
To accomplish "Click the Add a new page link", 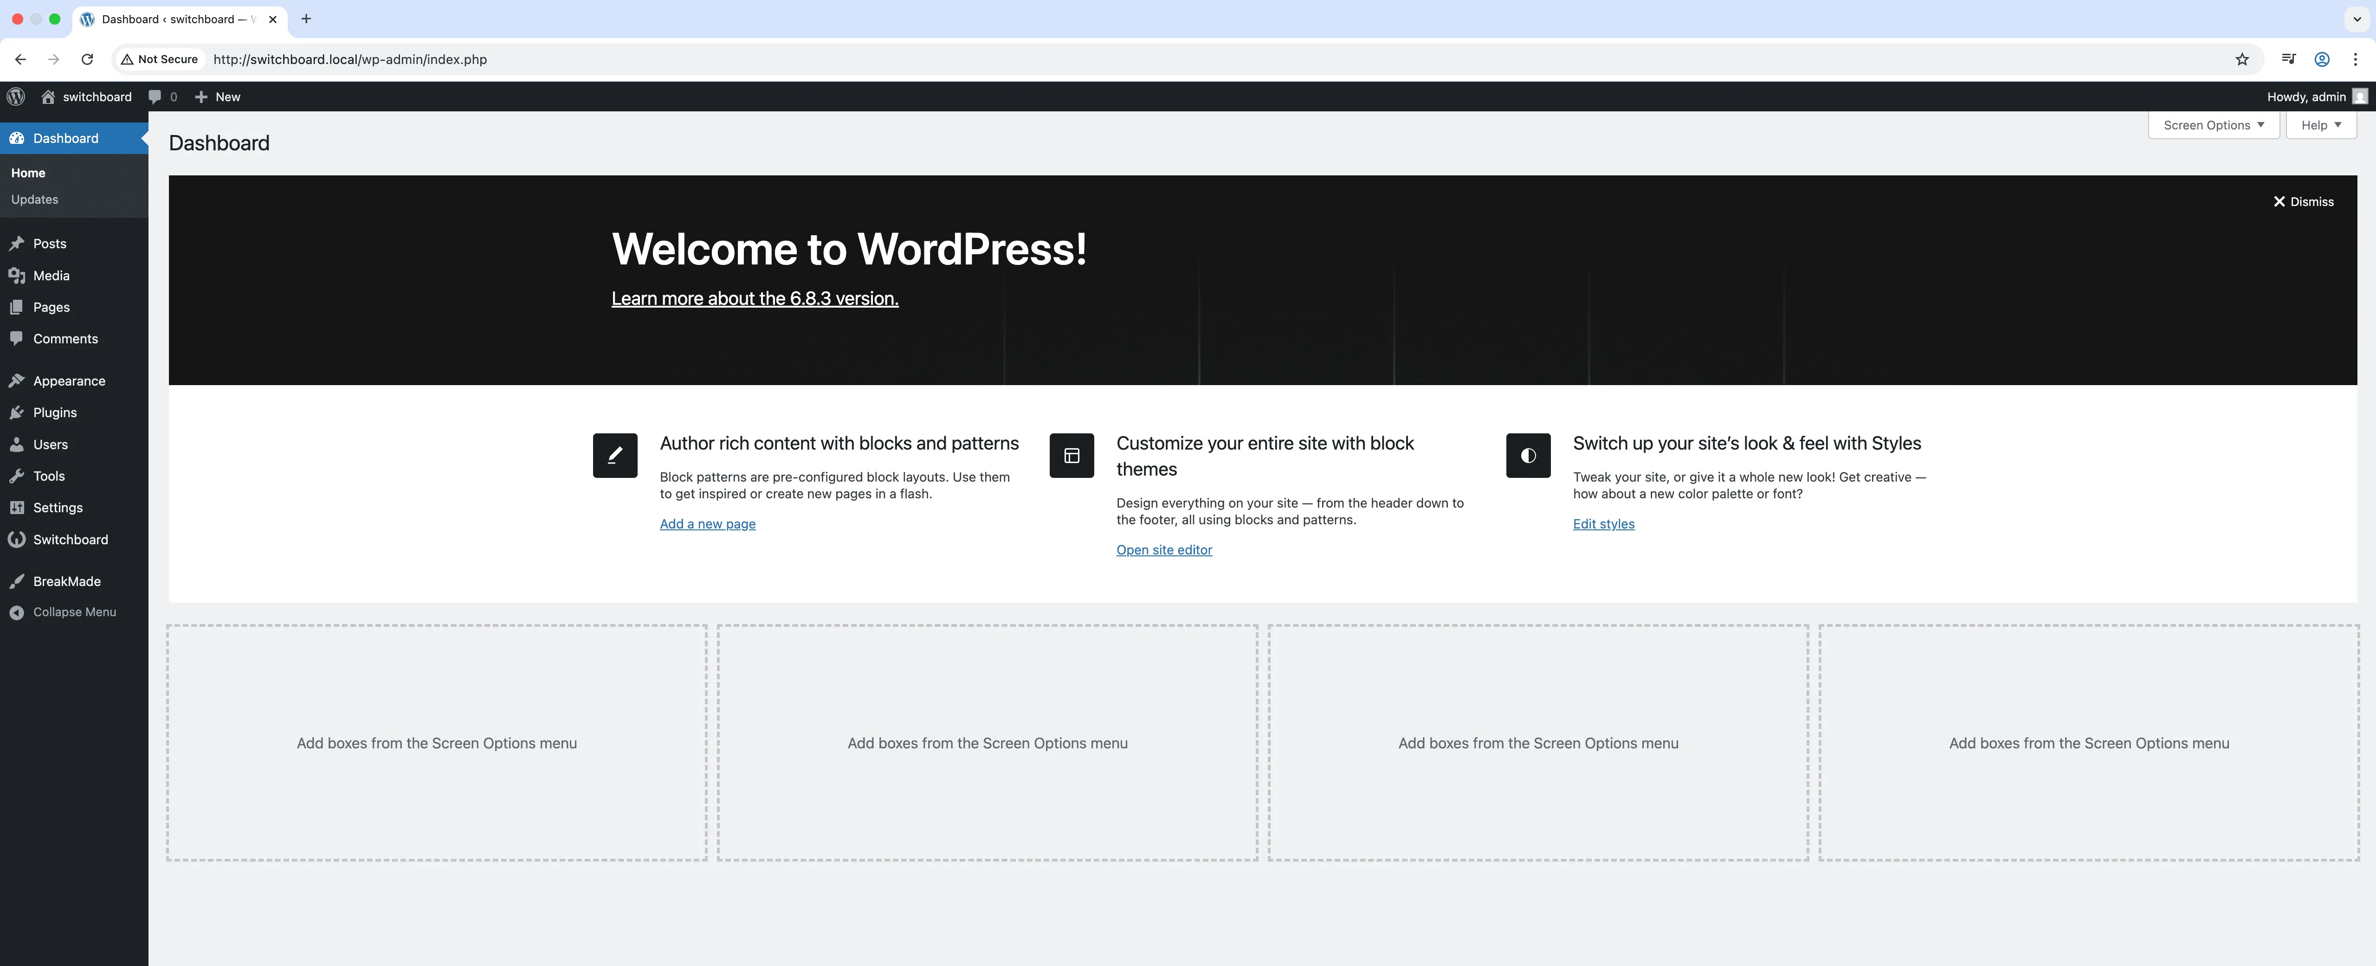I will tap(706, 523).
